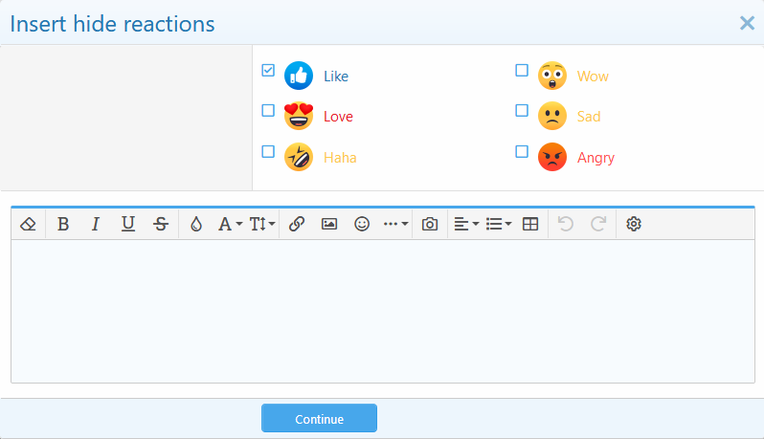Enable the Love reaction checkbox
Image resolution: width=764 pixels, height=439 pixels.
click(x=268, y=110)
